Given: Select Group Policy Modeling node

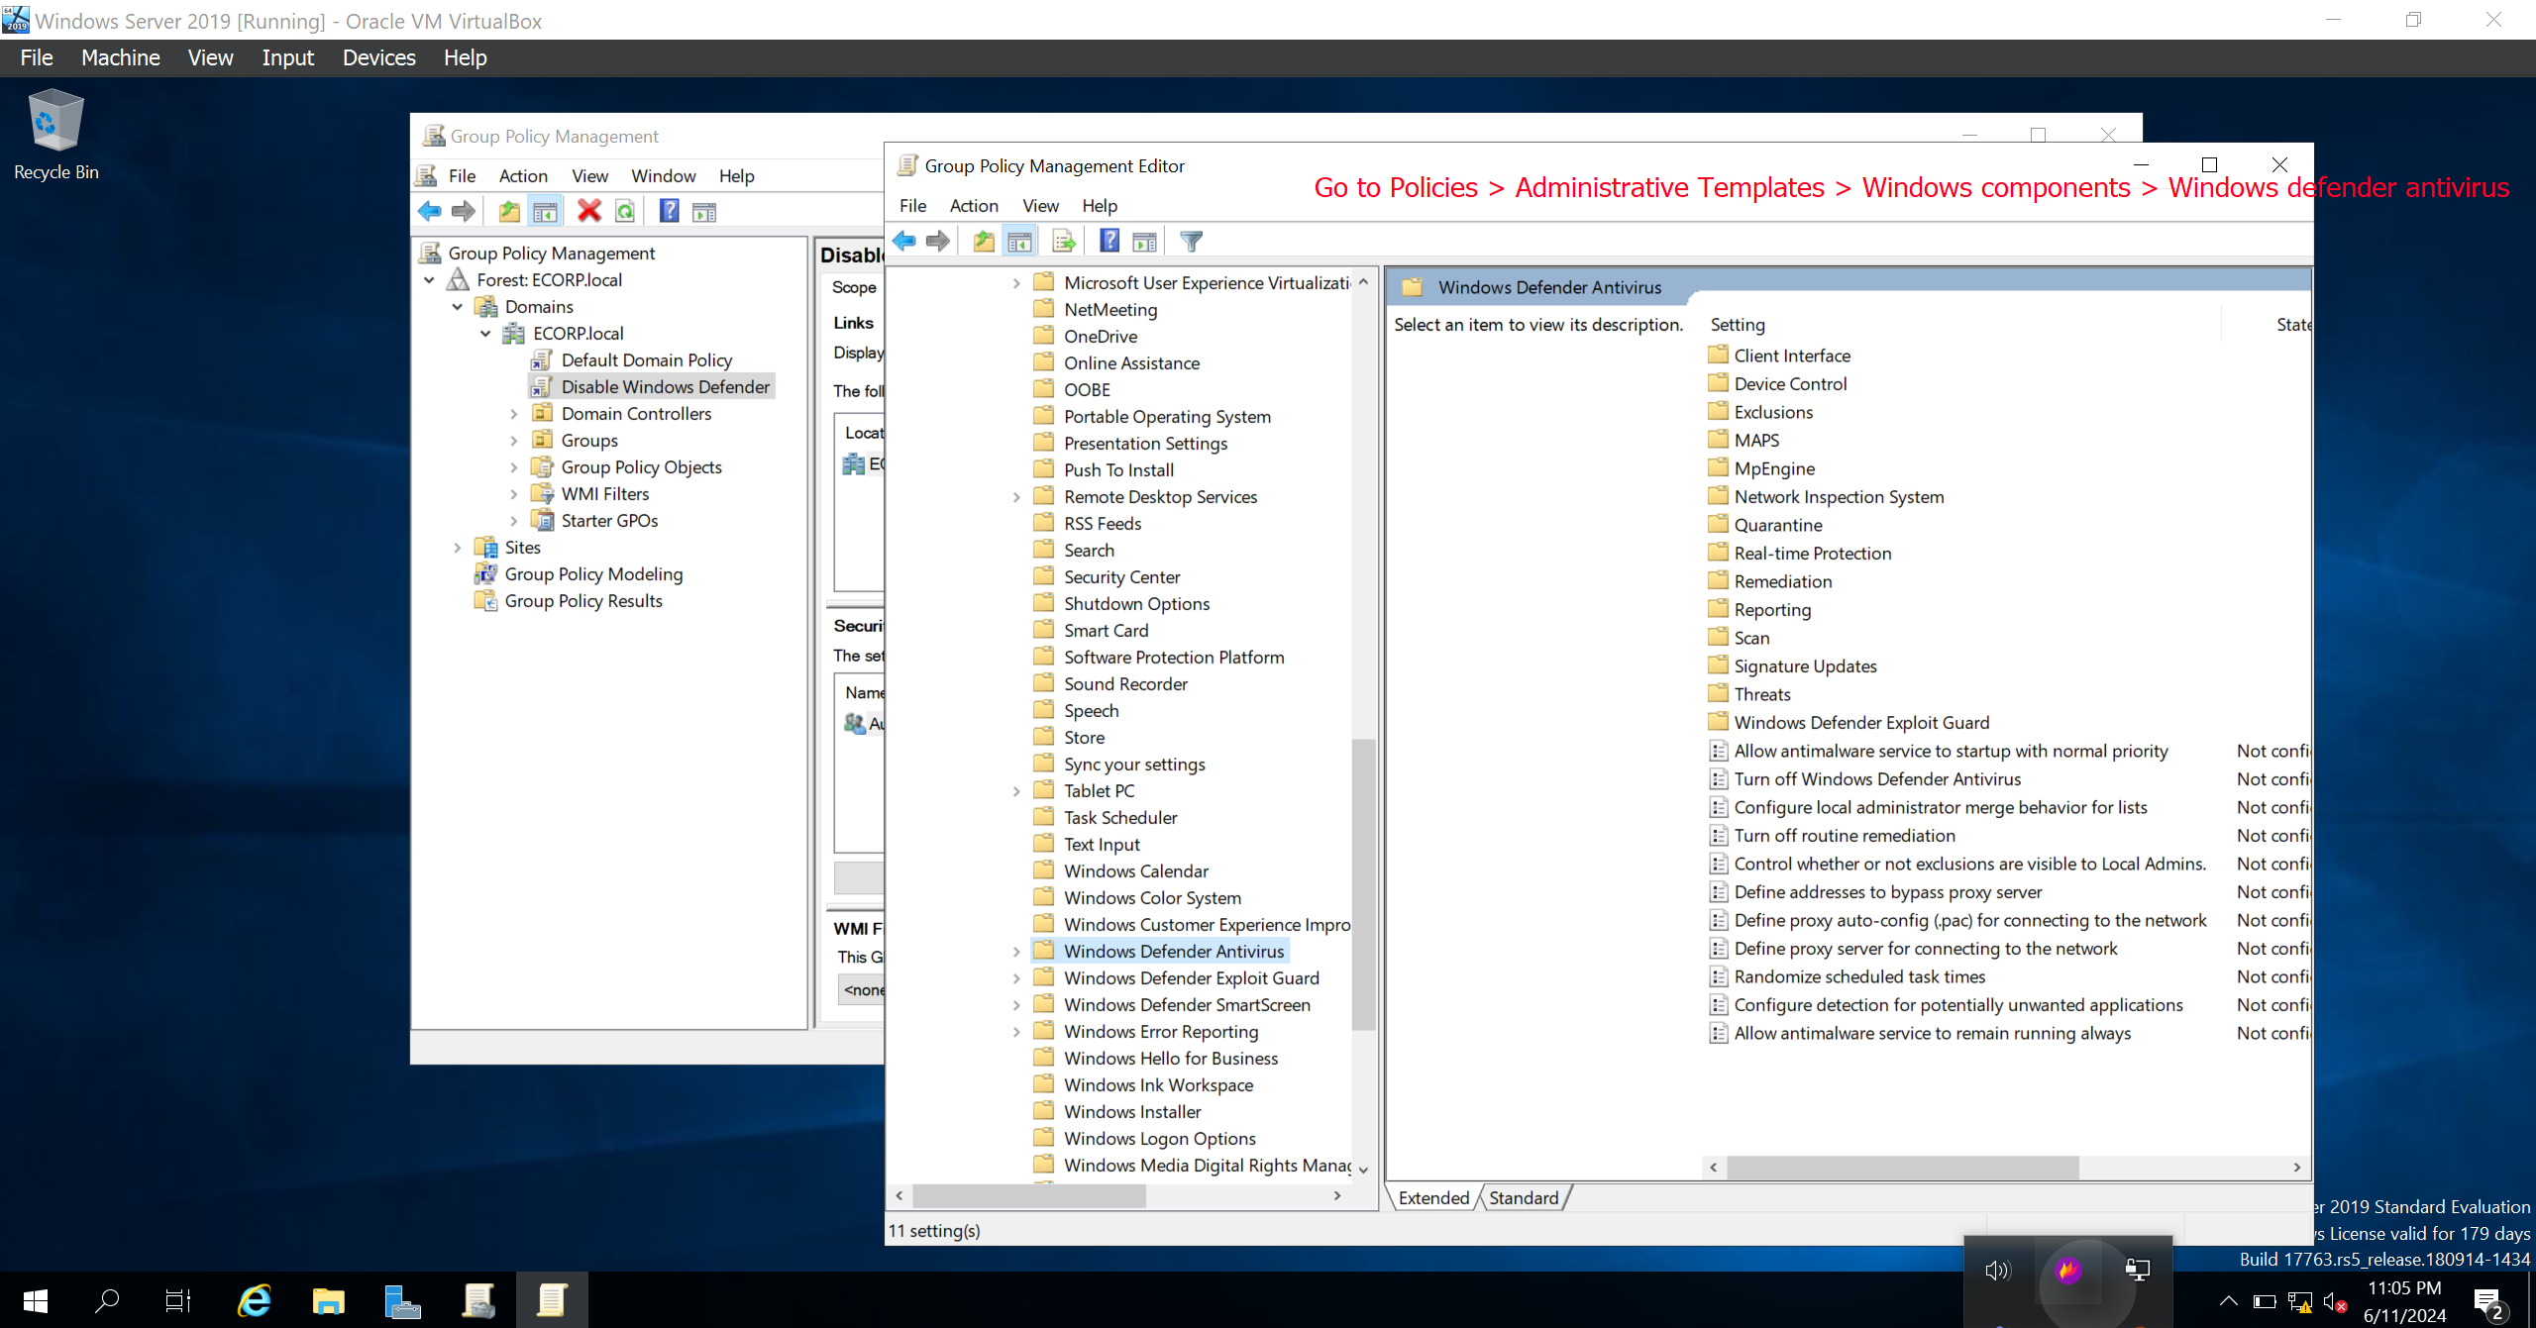Looking at the screenshot, I should click(593, 574).
